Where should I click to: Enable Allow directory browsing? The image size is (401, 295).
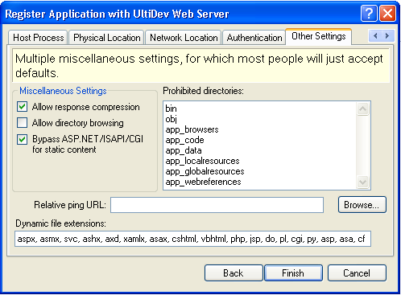(22, 123)
